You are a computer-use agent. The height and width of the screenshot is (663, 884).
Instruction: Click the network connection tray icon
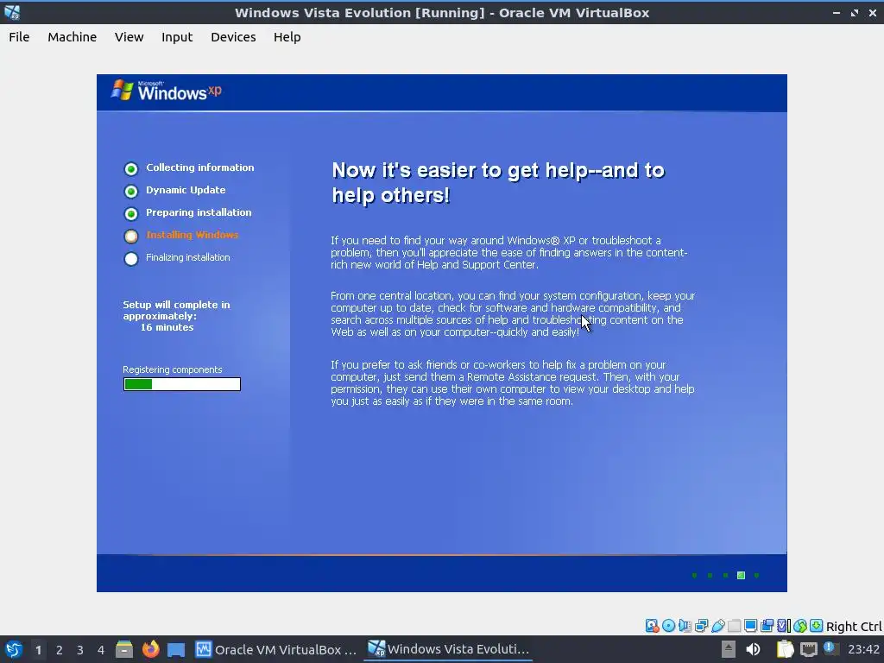(x=808, y=649)
